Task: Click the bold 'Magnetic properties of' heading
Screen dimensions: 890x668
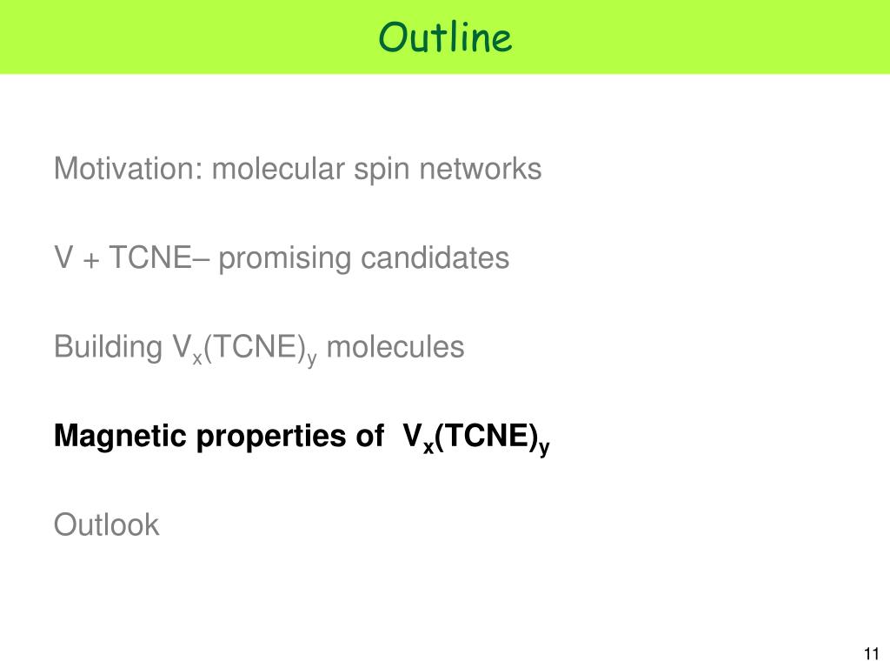Action: coord(218,437)
